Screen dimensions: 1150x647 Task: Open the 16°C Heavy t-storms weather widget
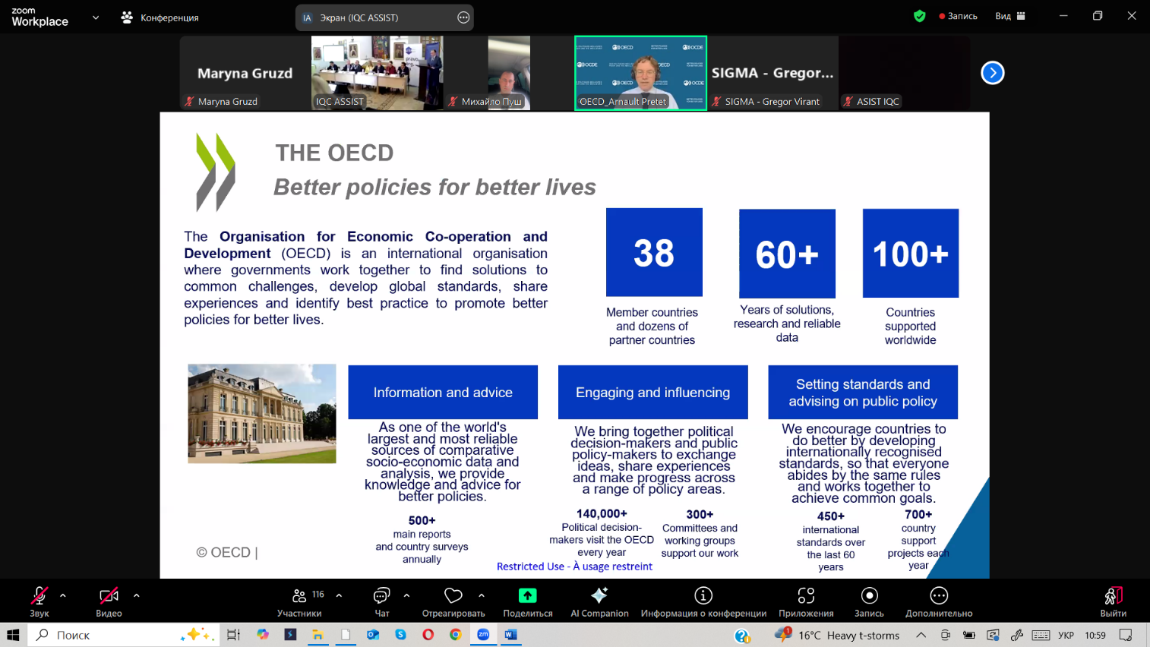[837, 635]
